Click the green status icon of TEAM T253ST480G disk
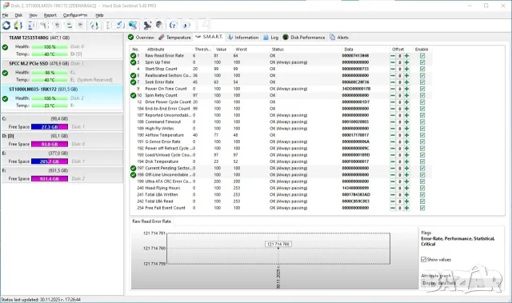Image resolution: width=512 pixels, height=303 pixels. (x=5, y=47)
